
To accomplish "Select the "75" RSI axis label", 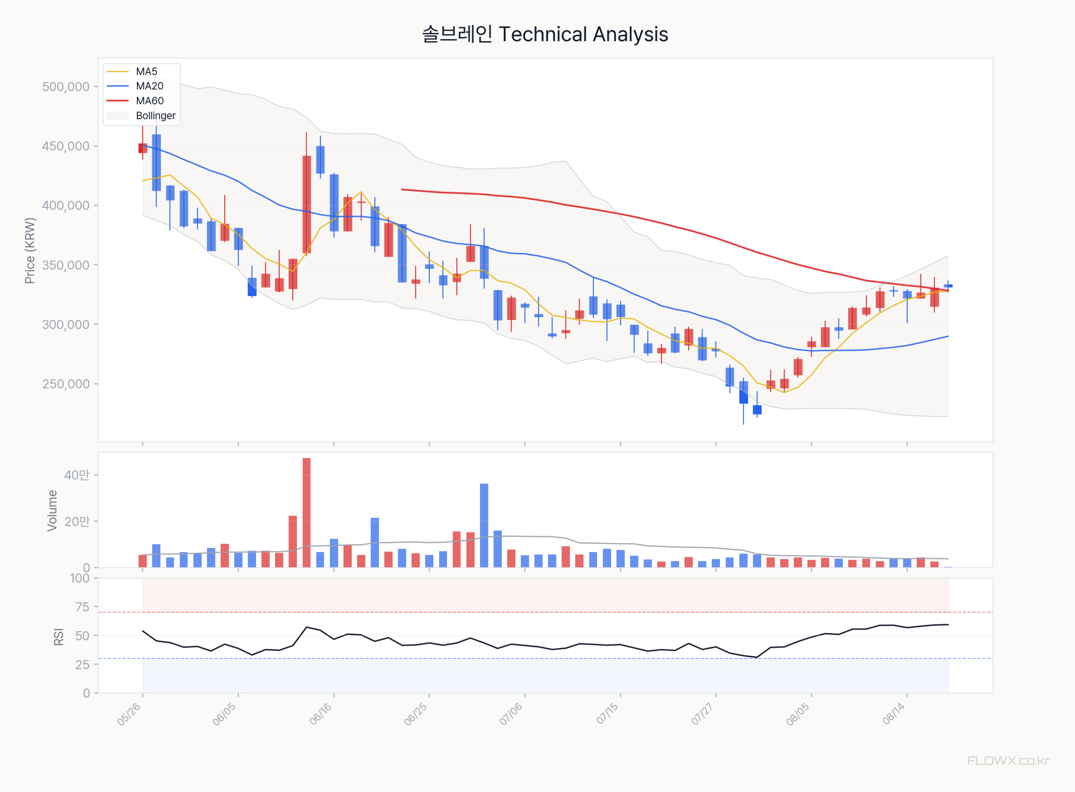I will click(82, 607).
